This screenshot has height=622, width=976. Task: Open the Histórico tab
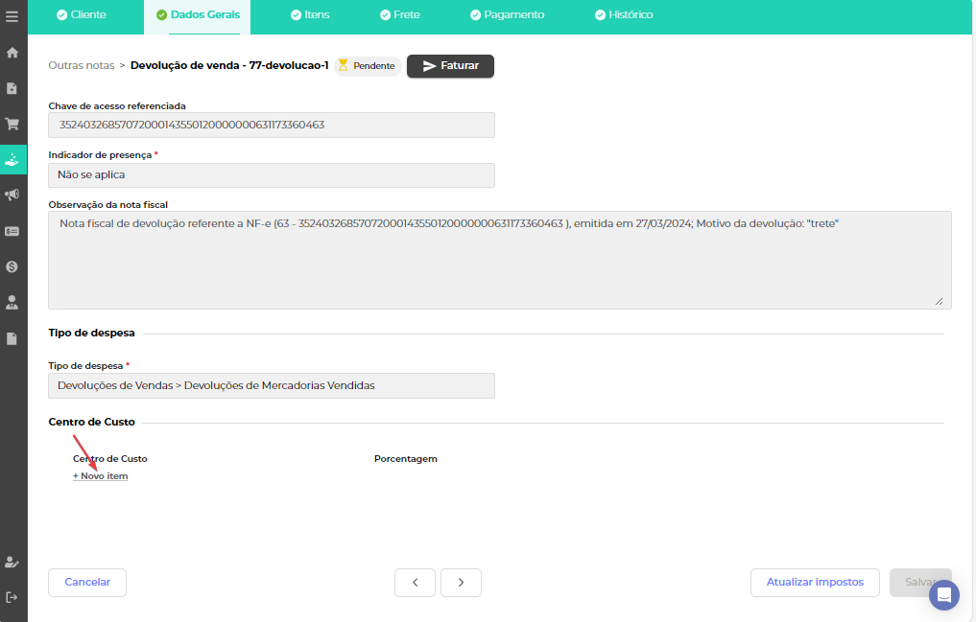point(624,15)
